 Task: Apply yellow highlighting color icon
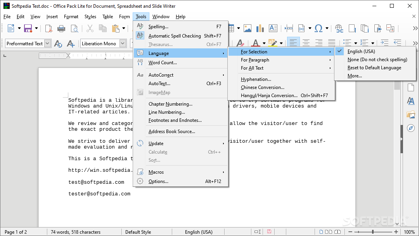click(x=272, y=43)
